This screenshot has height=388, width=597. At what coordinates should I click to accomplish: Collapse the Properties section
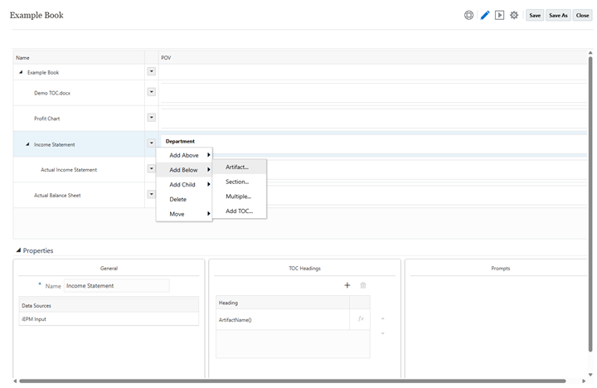(x=18, y=250)
